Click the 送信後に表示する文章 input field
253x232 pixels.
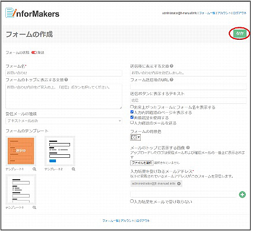pyautogui.click(x=188, y=73)
